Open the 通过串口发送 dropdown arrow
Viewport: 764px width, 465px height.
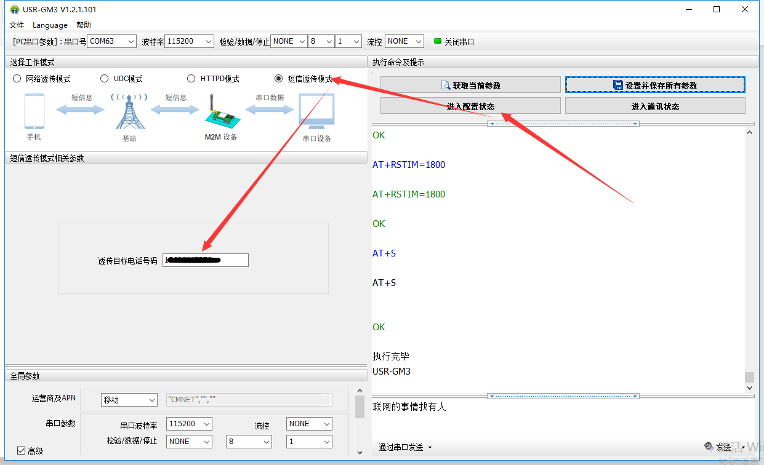430,448
